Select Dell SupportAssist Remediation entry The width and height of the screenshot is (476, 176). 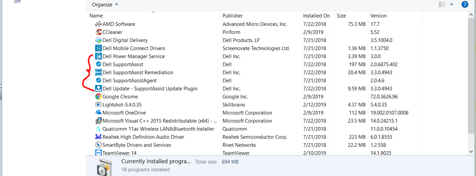tap(138, 73)
